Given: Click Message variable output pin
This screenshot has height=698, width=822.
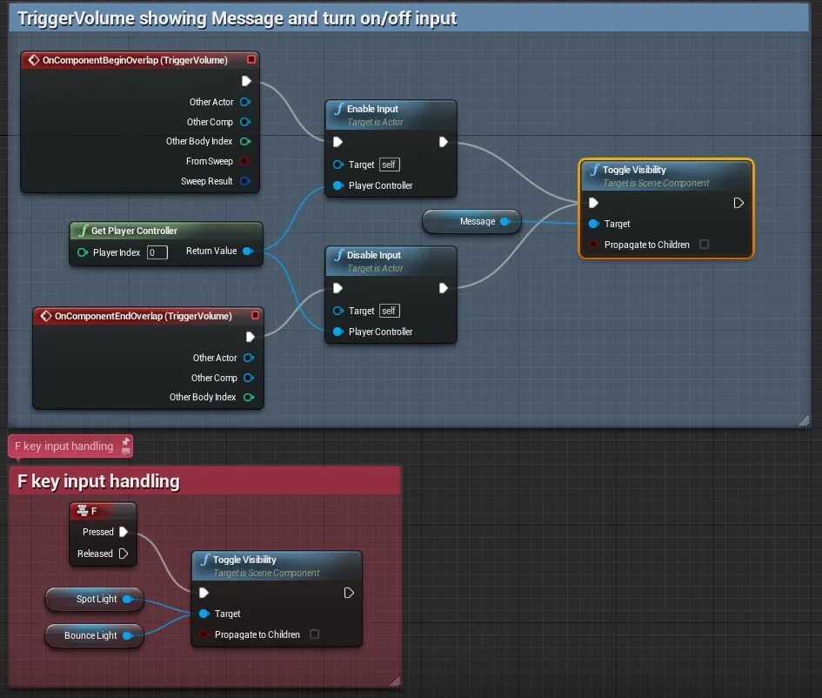Looking at the screenshot, I should [x=505, y=221].
